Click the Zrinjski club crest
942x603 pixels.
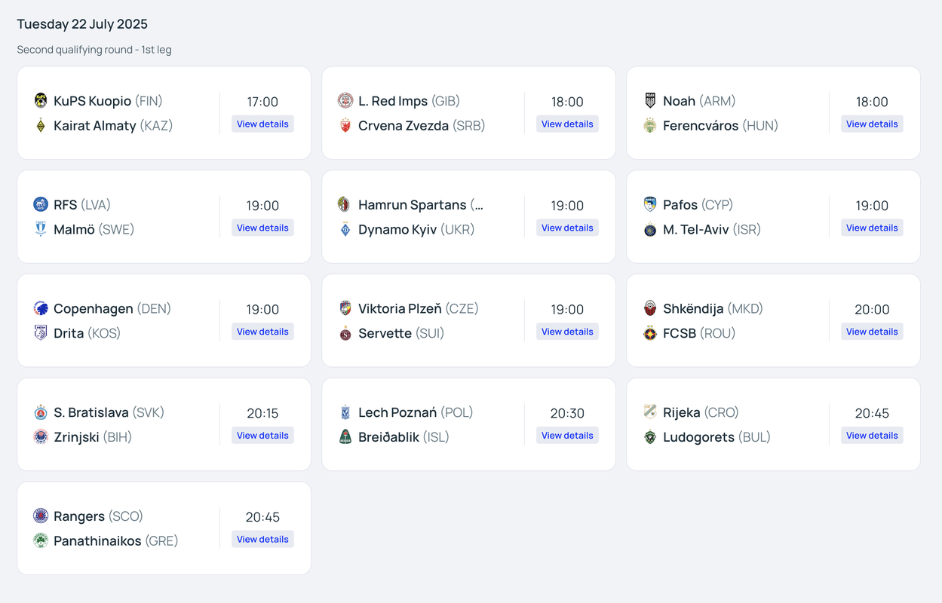click(41, 437)
